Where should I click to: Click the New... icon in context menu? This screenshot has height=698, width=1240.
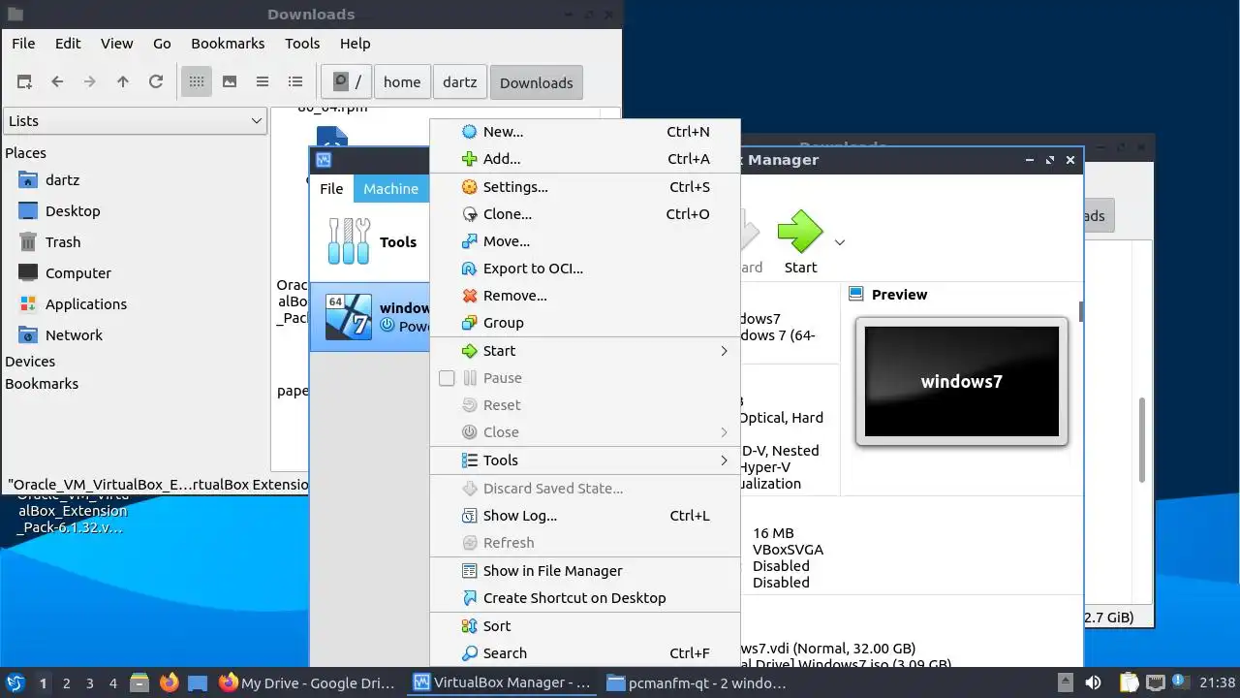pos(469,132)
